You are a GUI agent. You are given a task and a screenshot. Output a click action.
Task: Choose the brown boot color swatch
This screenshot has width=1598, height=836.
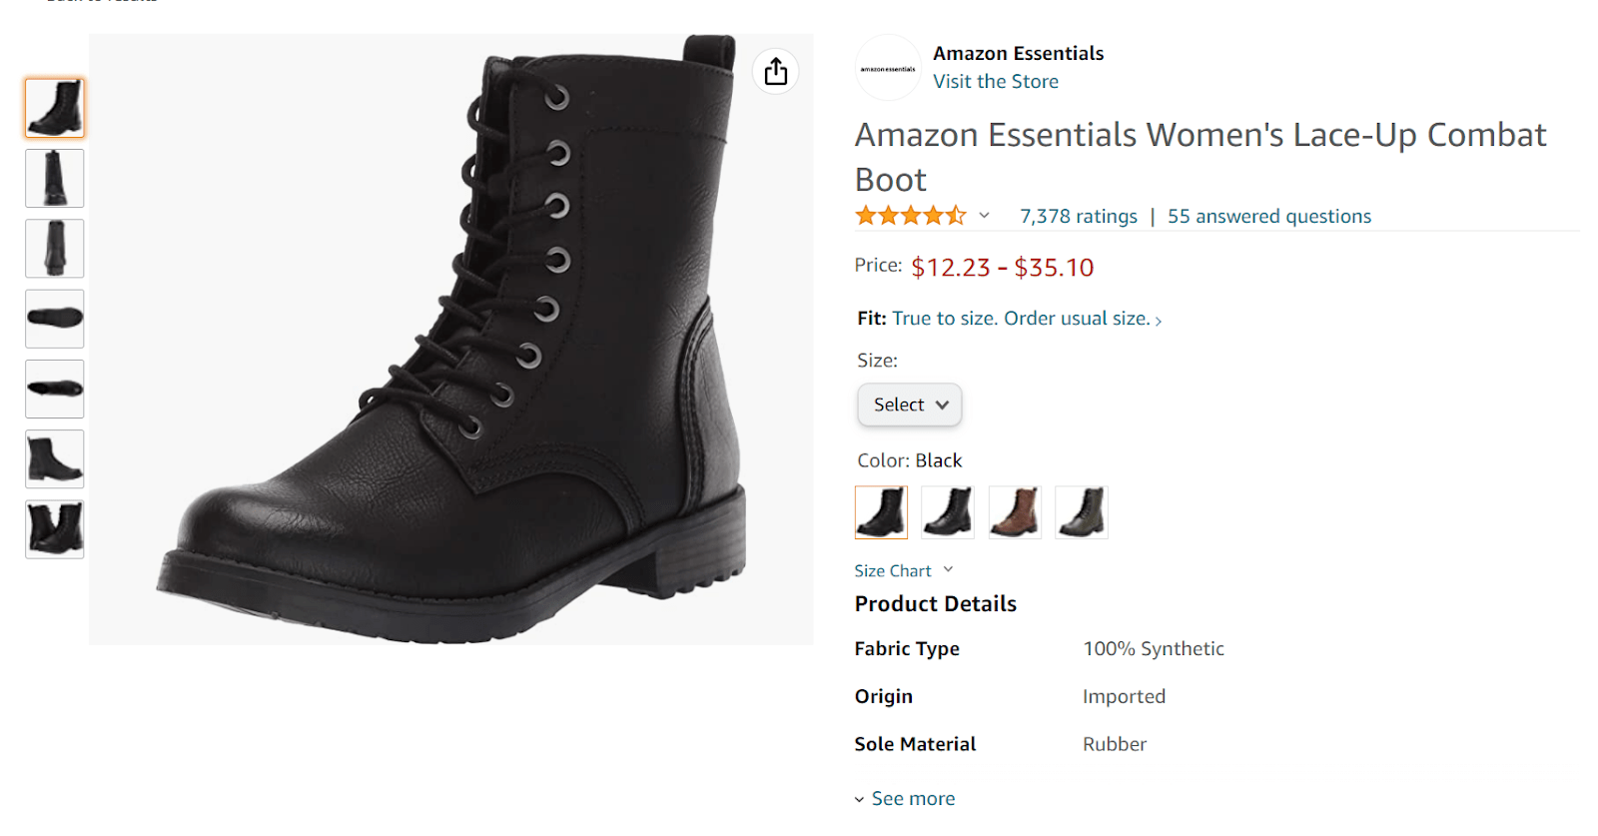point(1015,512)
